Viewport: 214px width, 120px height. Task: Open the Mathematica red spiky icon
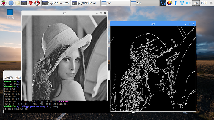30,3
